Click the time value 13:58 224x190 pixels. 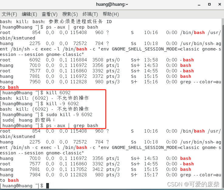[x=151, y=60]
